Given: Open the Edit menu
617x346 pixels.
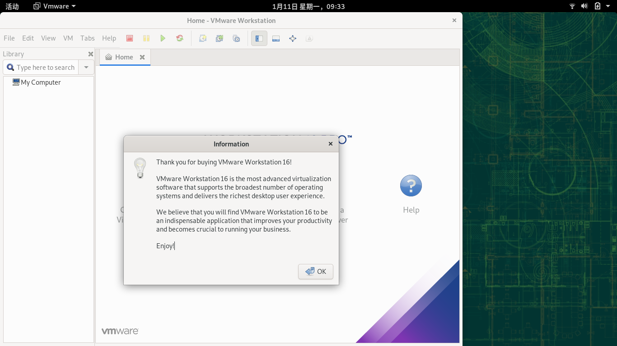Looking at the screenshot, I should [x=28, y=38].
